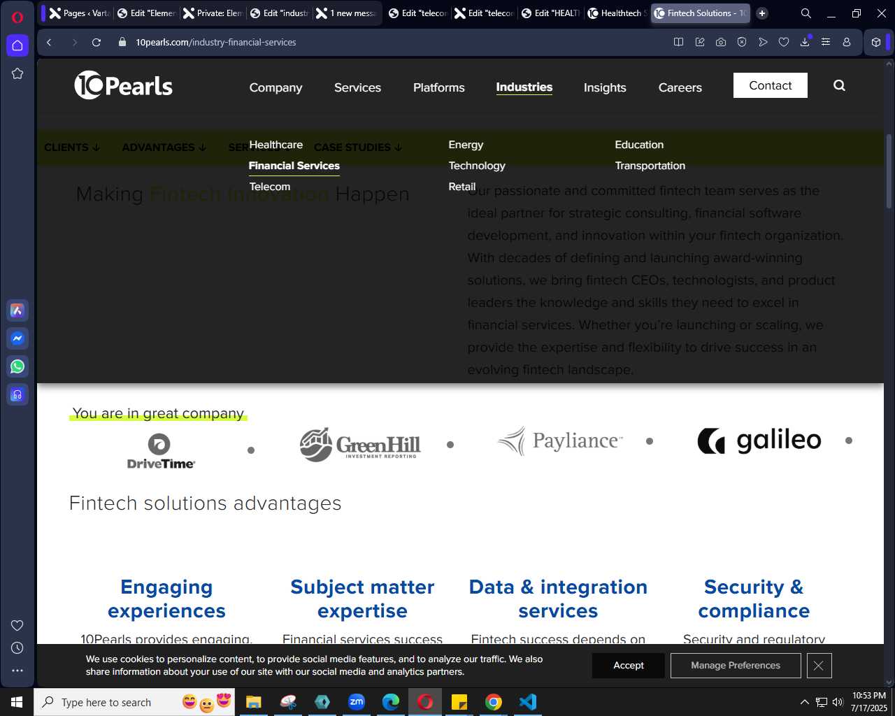Image resolution: width=895 pixels, height=716 pixels.
Task: Open Easy Setup toolbar icon
Action: click(826, 42)
